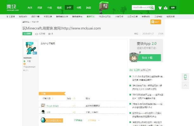Focus the header search field
194x126 pixels.
click(x=141, y=8)
